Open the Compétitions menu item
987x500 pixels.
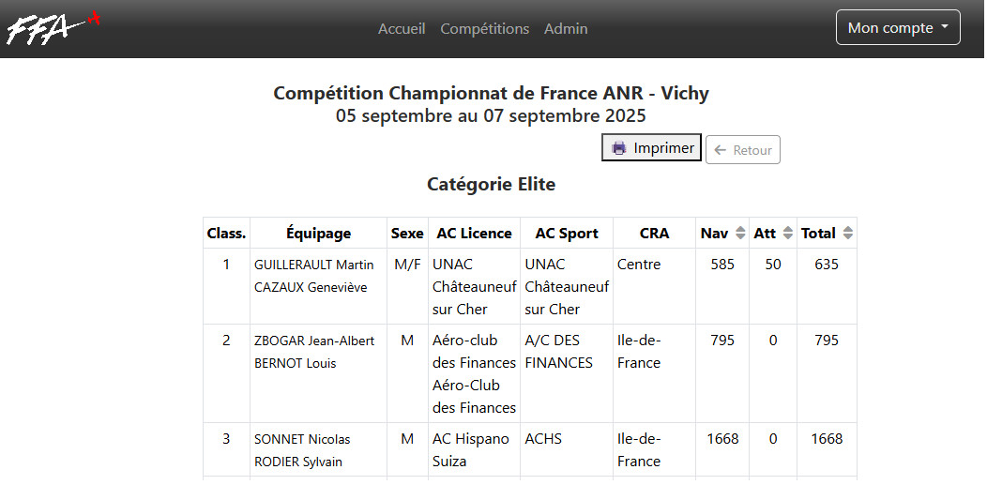coord(485,29)
